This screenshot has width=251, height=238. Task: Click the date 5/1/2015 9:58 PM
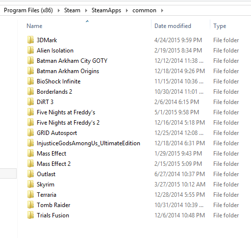tap(176, 112)
